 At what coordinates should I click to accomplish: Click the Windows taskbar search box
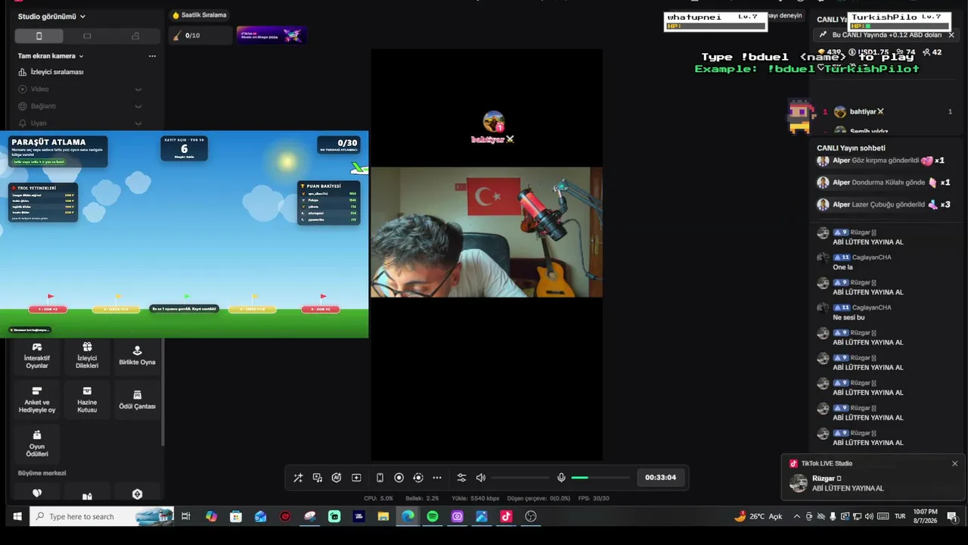[102, 517]
